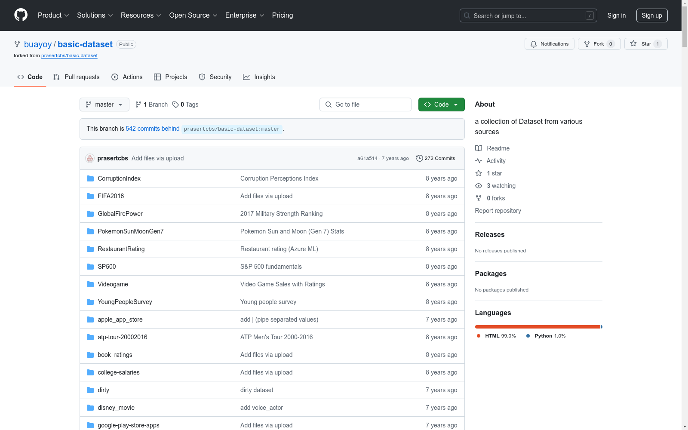This screenshot has width=688, height=430.
Task: Click the forks icon in About
Action: tap(479, 198)
